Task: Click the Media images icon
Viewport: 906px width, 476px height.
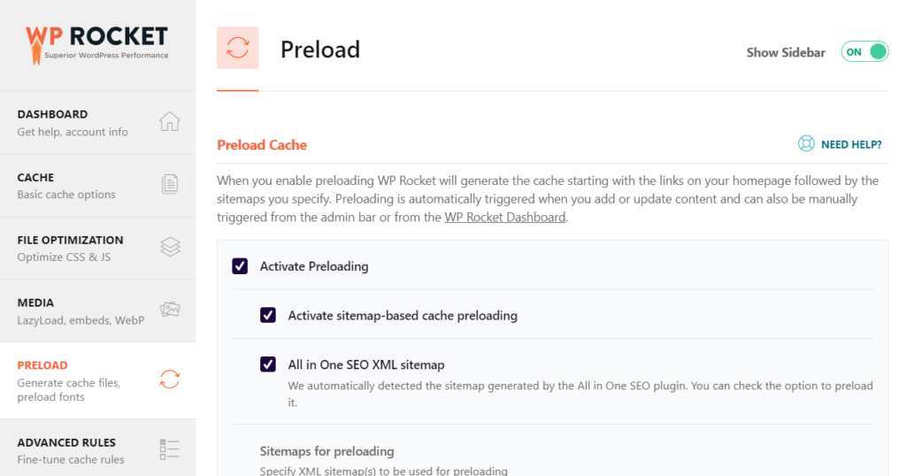Action: coord(170,310)
